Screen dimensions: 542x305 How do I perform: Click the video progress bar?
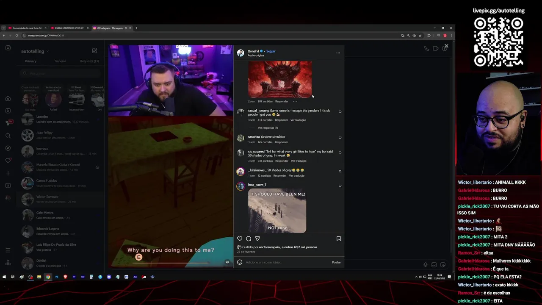171,263
